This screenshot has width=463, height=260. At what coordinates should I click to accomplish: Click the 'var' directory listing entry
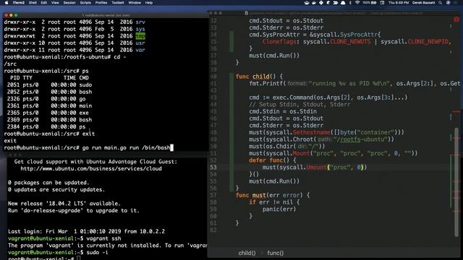(x=140, y=50)
